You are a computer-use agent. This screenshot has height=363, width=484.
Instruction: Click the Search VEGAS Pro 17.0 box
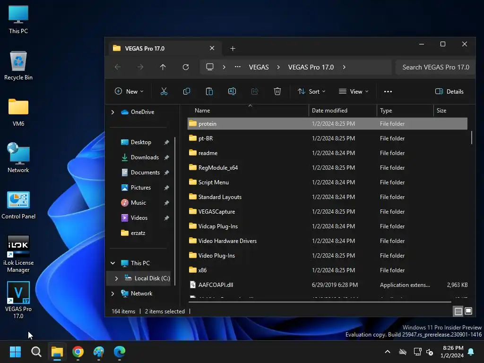coord(435,67)
